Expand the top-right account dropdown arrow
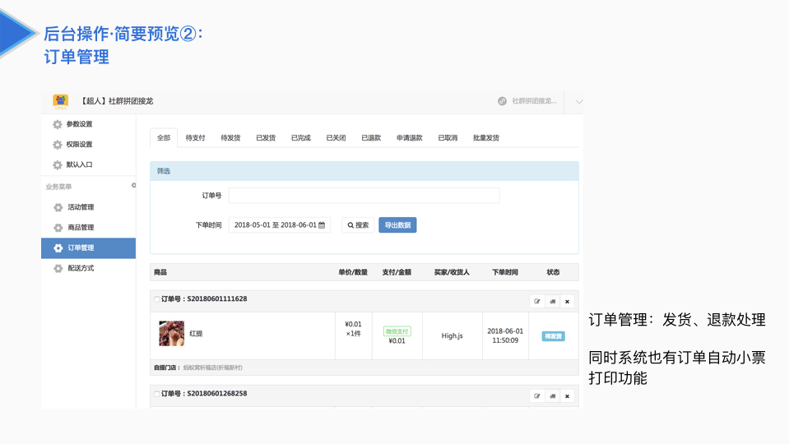Viewport: 789px width, 444px height. (578, 102)
